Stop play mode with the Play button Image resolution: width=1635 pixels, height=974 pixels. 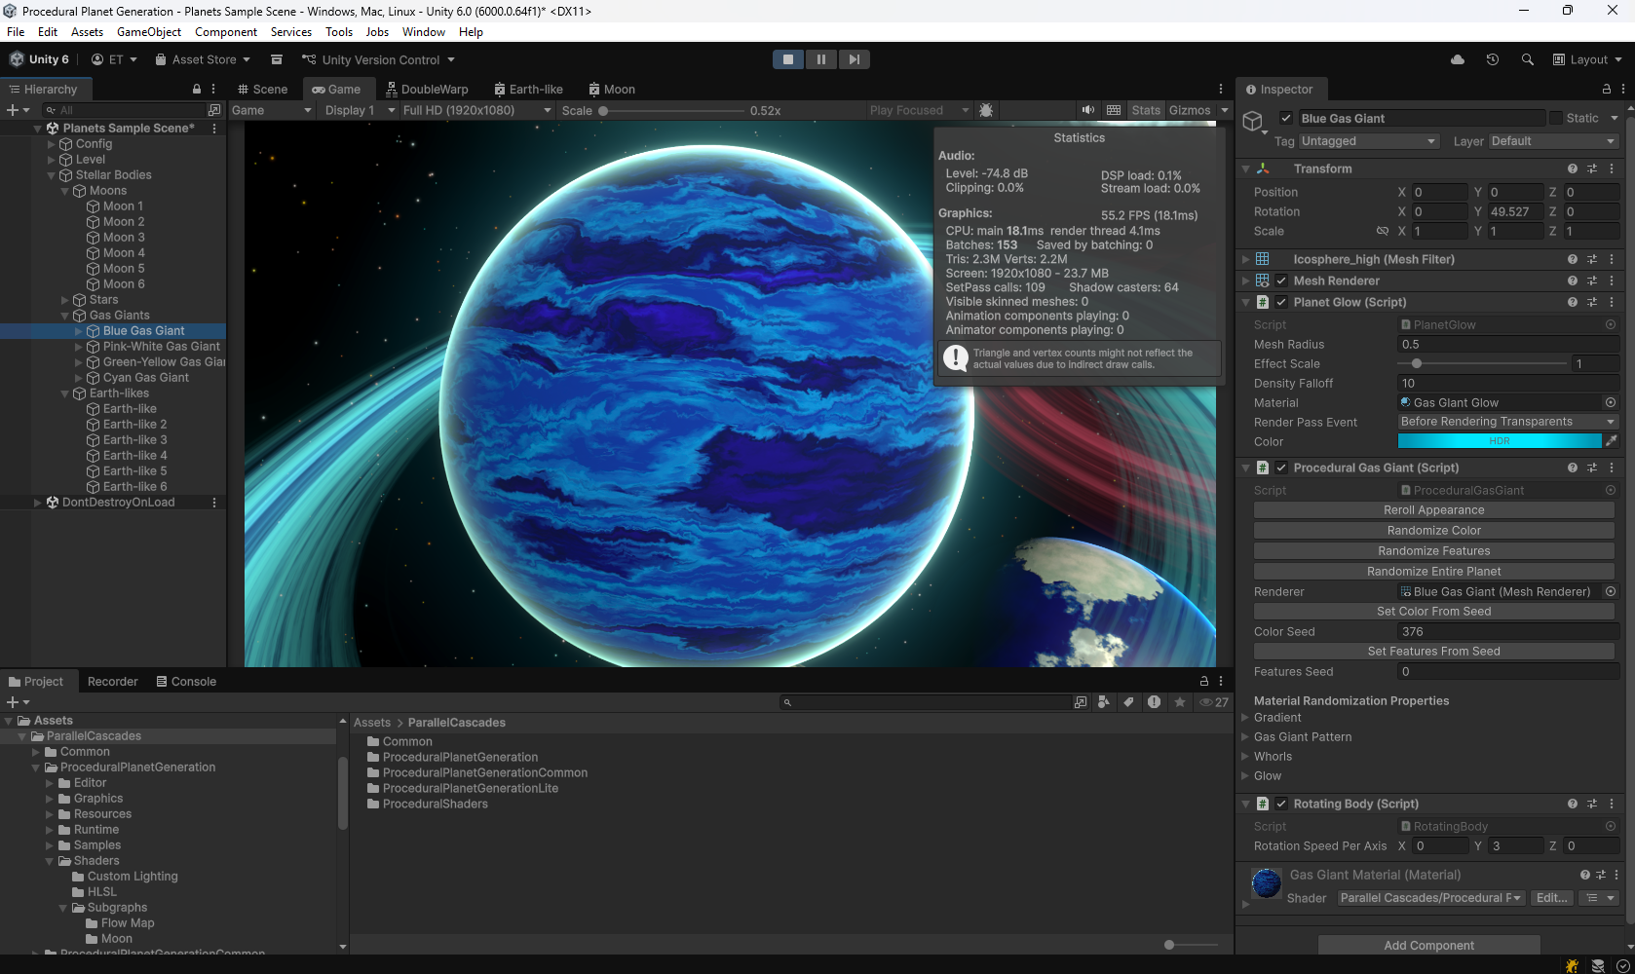pyautogui.click(x=788, y=59)
